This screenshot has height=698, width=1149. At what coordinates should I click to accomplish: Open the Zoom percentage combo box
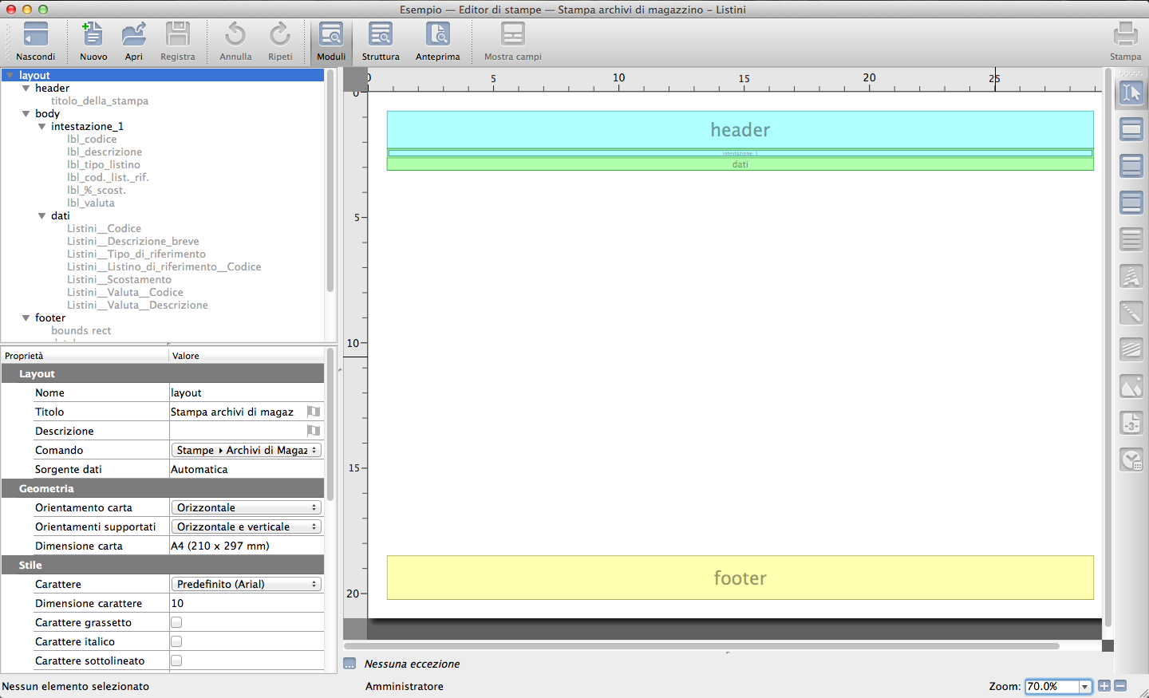pos(1084,686)
